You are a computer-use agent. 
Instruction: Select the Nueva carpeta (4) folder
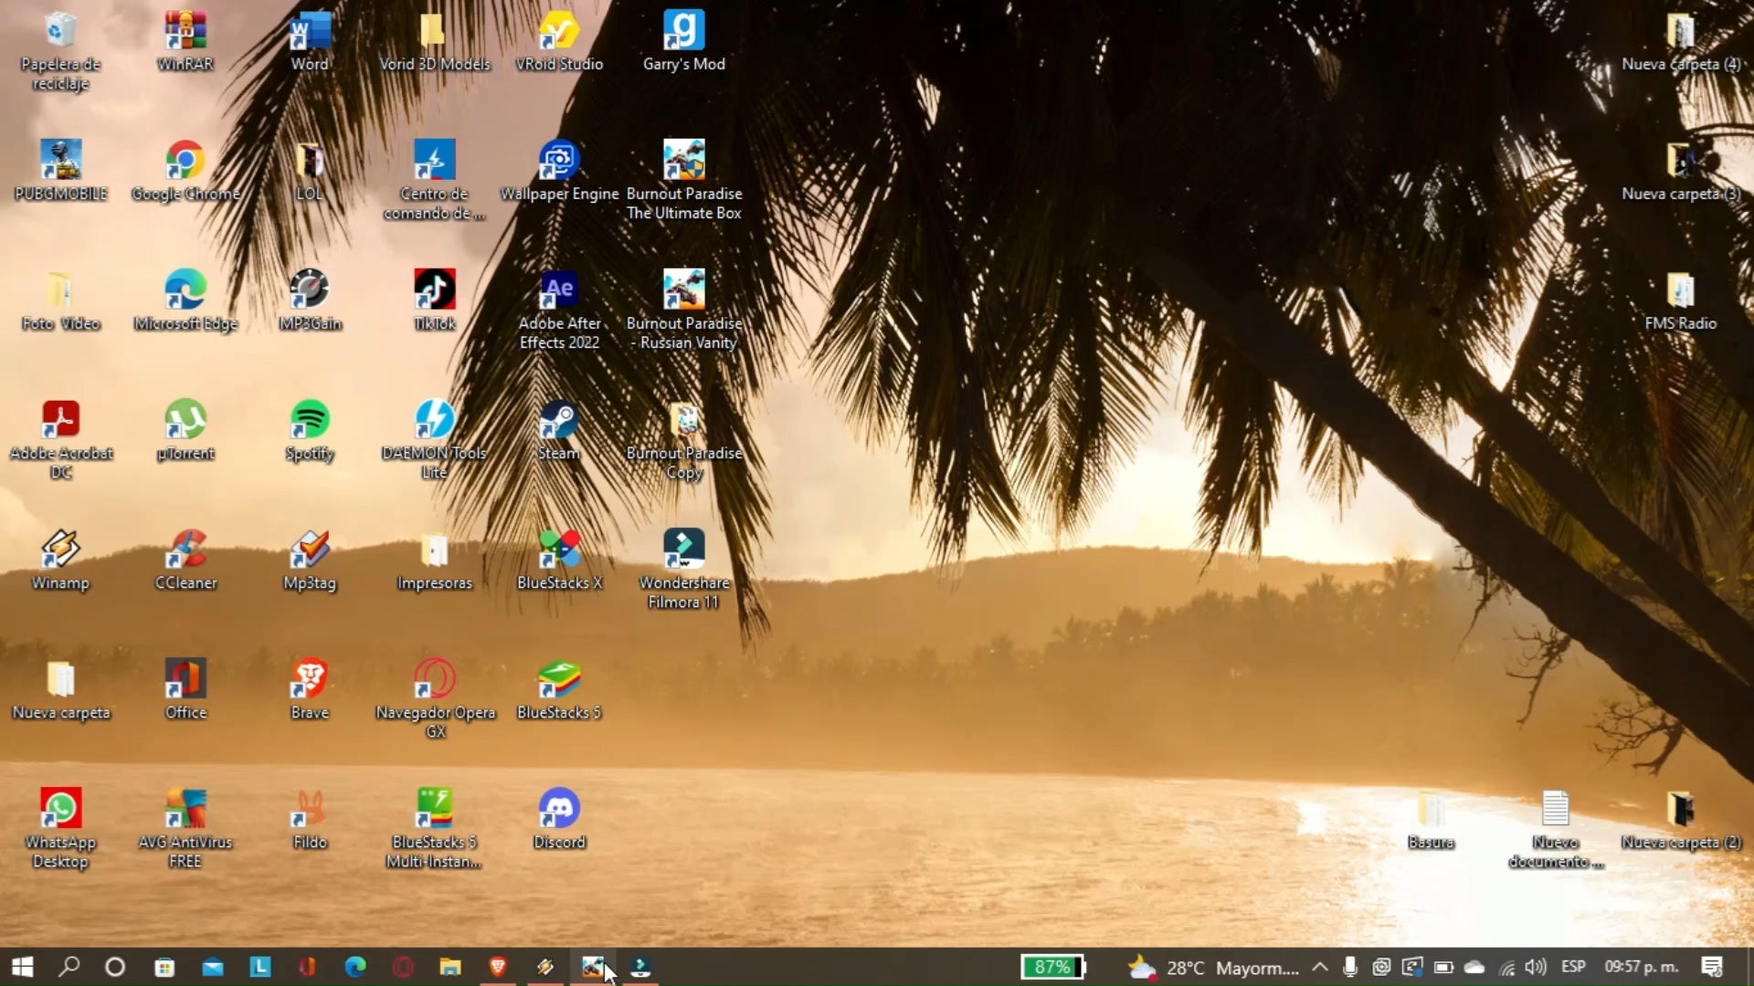point(1680,42)
